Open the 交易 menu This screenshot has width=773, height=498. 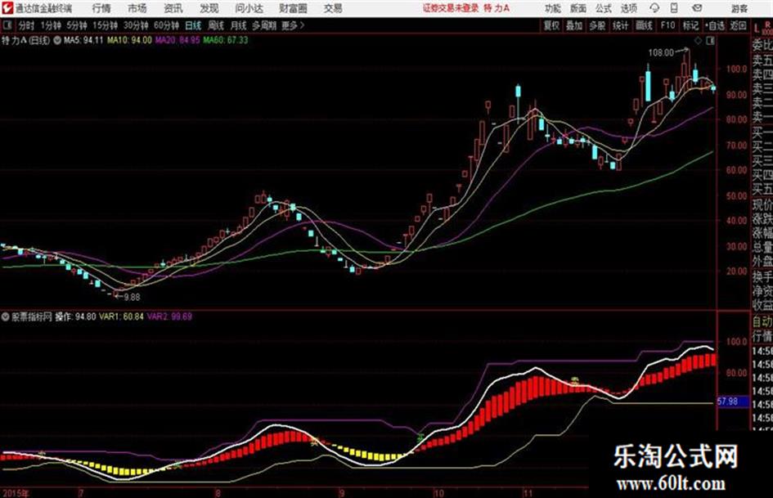333,8
